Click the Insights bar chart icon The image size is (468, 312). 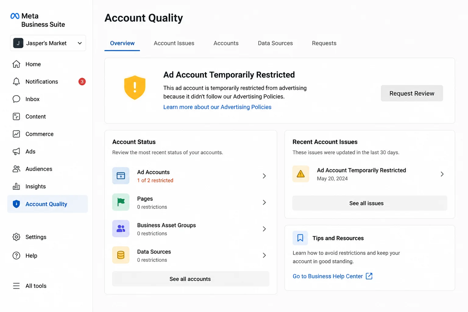(16, 186)
